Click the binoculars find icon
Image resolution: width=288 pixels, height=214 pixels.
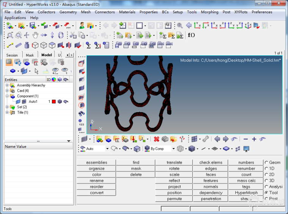coord(81,113)
